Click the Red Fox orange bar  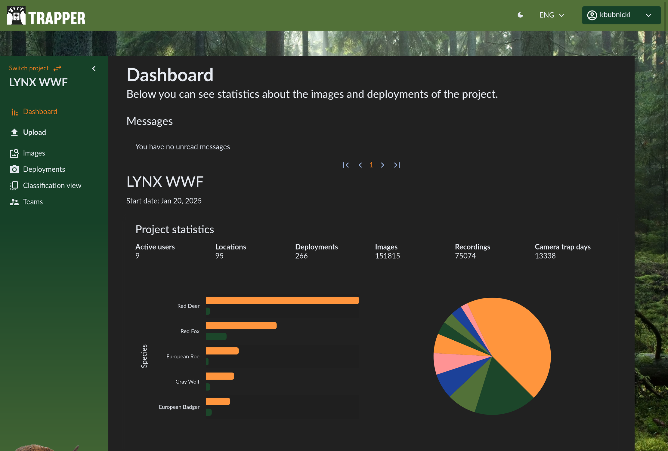[x=241, y=326]
